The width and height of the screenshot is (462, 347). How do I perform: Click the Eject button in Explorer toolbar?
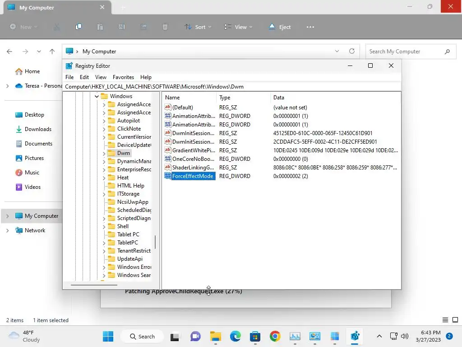point(280,27)
